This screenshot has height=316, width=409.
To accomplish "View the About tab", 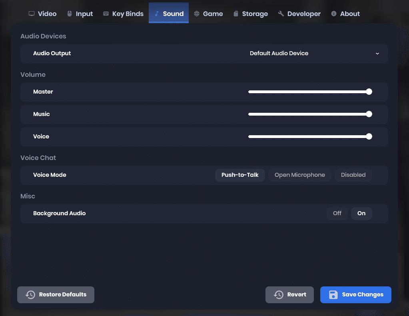I will coord(345,14).
